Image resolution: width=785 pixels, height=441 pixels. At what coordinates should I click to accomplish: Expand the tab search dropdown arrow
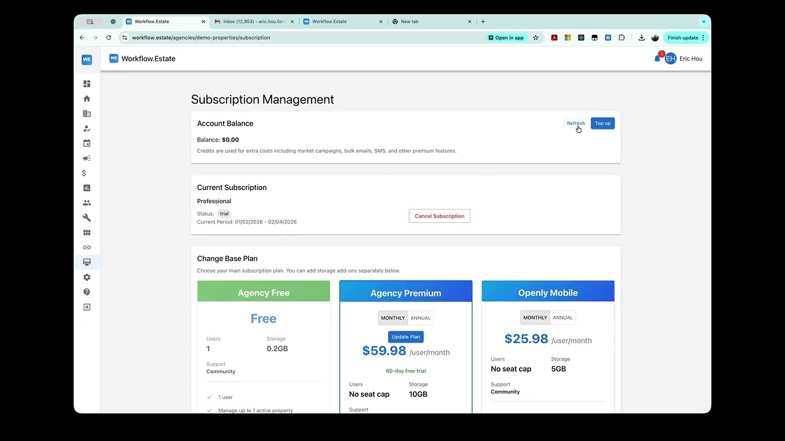[703, 21]
